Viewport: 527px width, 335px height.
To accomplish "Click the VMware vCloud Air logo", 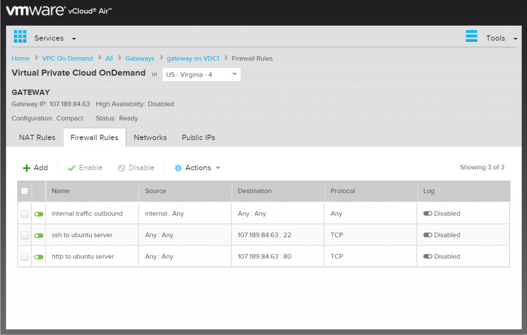I will coord(59,10).
